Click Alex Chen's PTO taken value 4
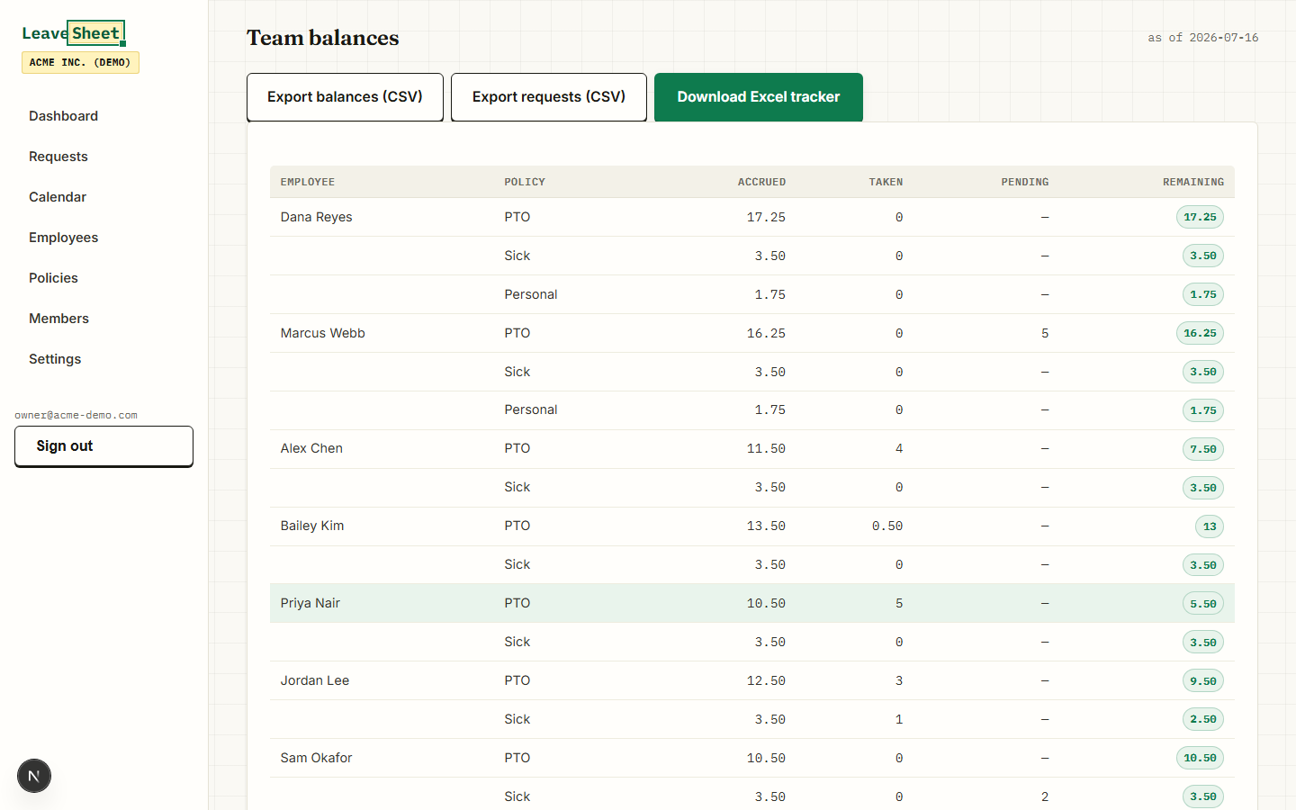The height and width of the screenshot is (810, 1296). pos(899,448)
